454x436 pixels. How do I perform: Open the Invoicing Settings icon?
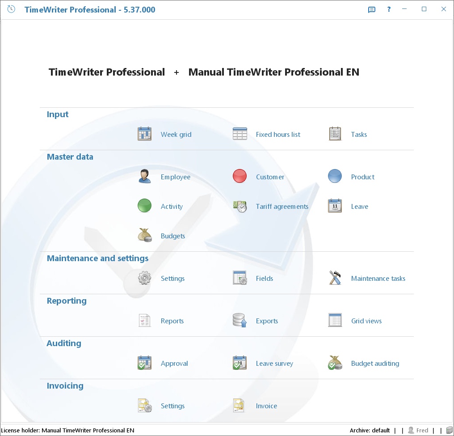(x=145, y=405)
